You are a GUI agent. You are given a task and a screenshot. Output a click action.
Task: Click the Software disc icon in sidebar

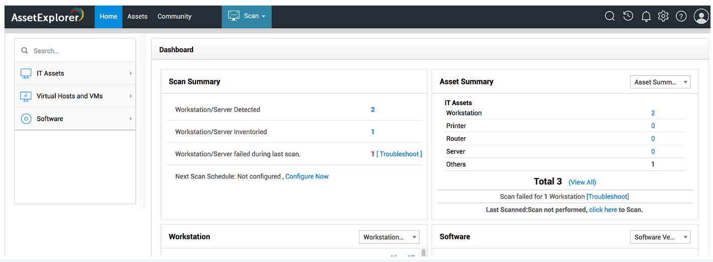pos(26,119)
